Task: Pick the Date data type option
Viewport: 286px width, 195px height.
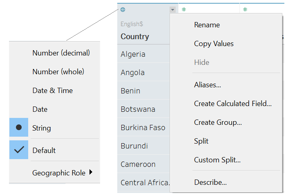Action: click(40, 109)
